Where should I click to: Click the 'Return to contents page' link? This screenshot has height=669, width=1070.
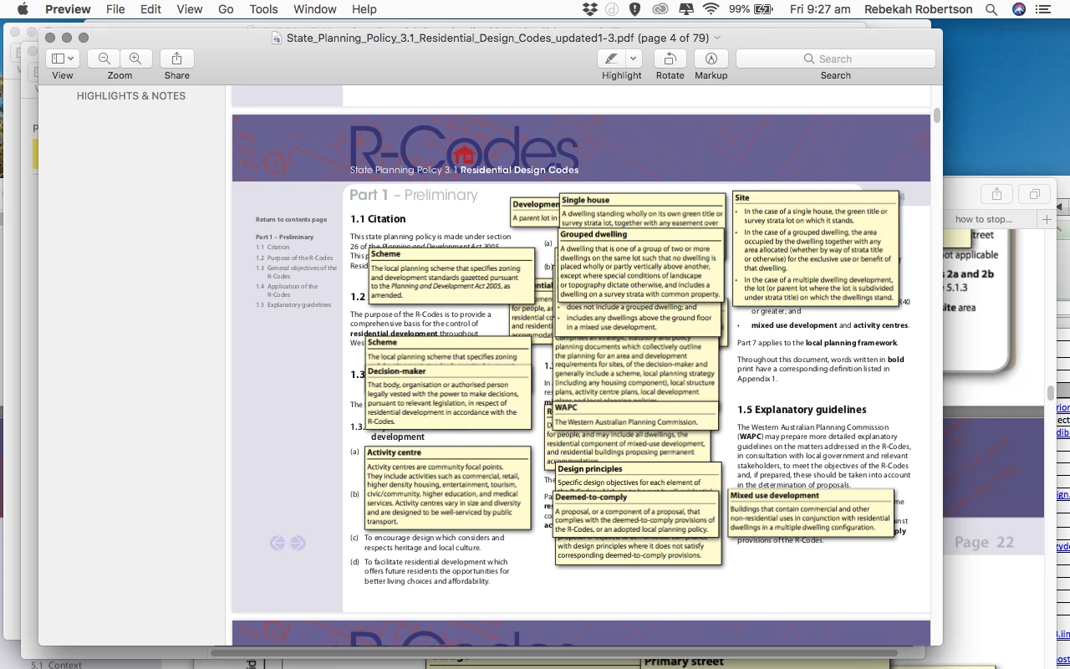(291, 220)
